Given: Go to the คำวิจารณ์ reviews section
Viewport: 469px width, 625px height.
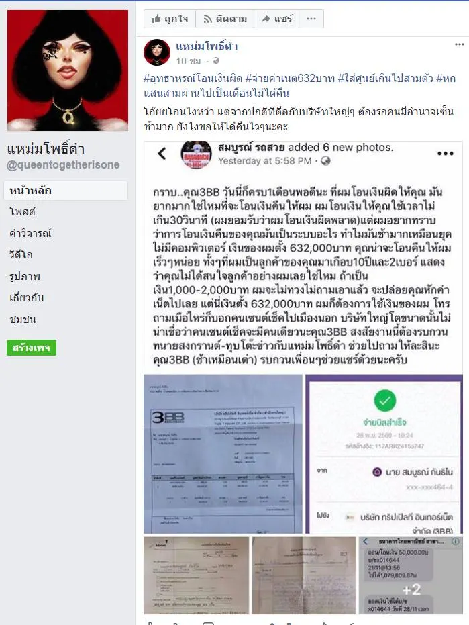Looking at the screenshot, I should click(30, 233).
